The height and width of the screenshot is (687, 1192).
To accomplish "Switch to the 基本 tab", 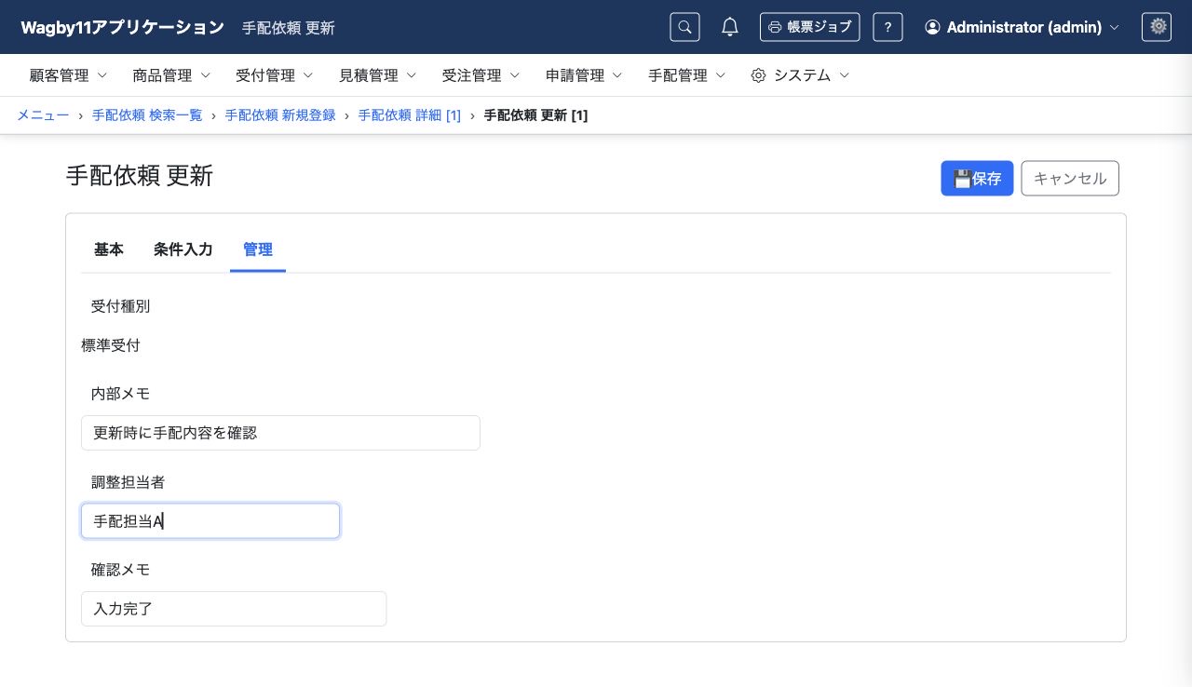I will click(109, 249).
